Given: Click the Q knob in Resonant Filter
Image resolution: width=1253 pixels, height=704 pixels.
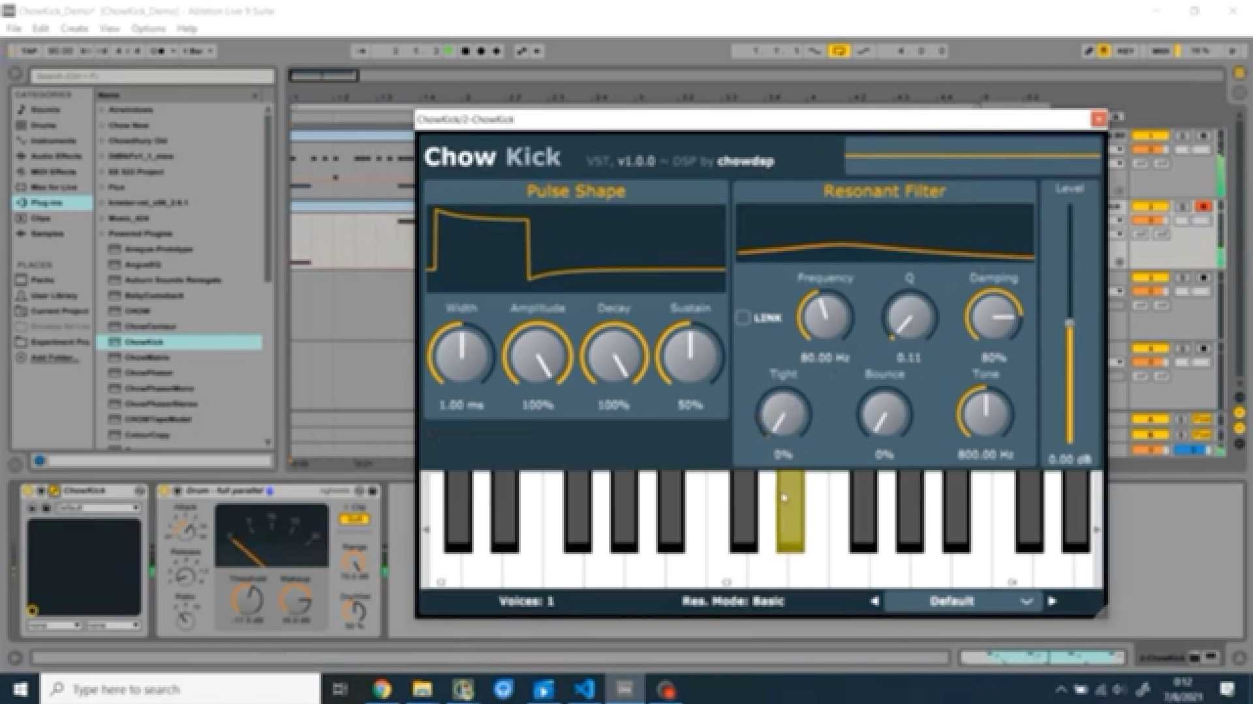Looking at the screenshot, I should tap(909, 317).
